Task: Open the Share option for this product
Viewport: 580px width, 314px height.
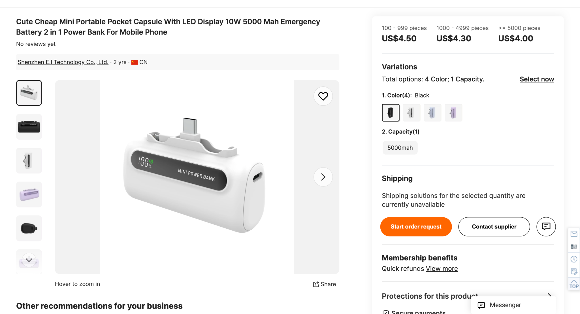Action: point(325,284)
